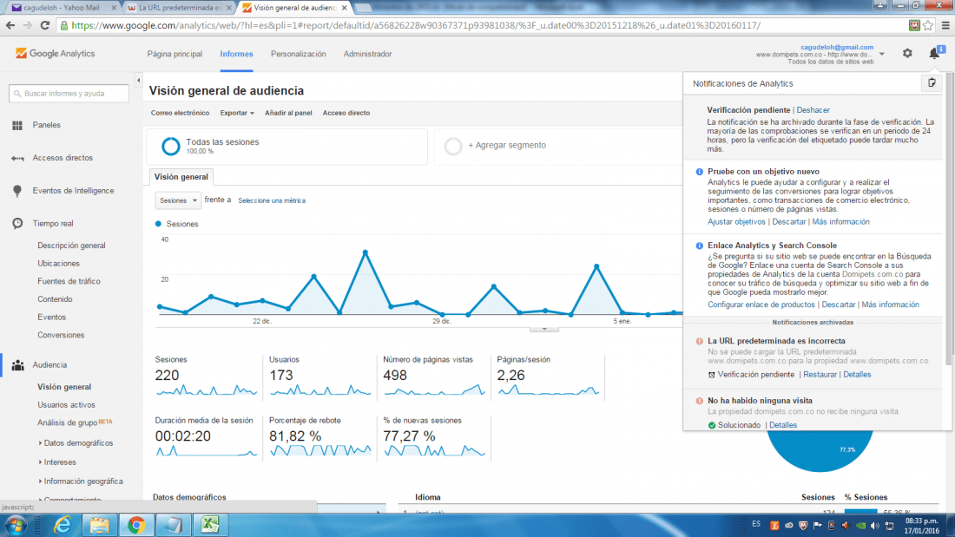Expand Información geográfica in sidebar
Screen dimensions: 955x537
(x=40, y=481)
